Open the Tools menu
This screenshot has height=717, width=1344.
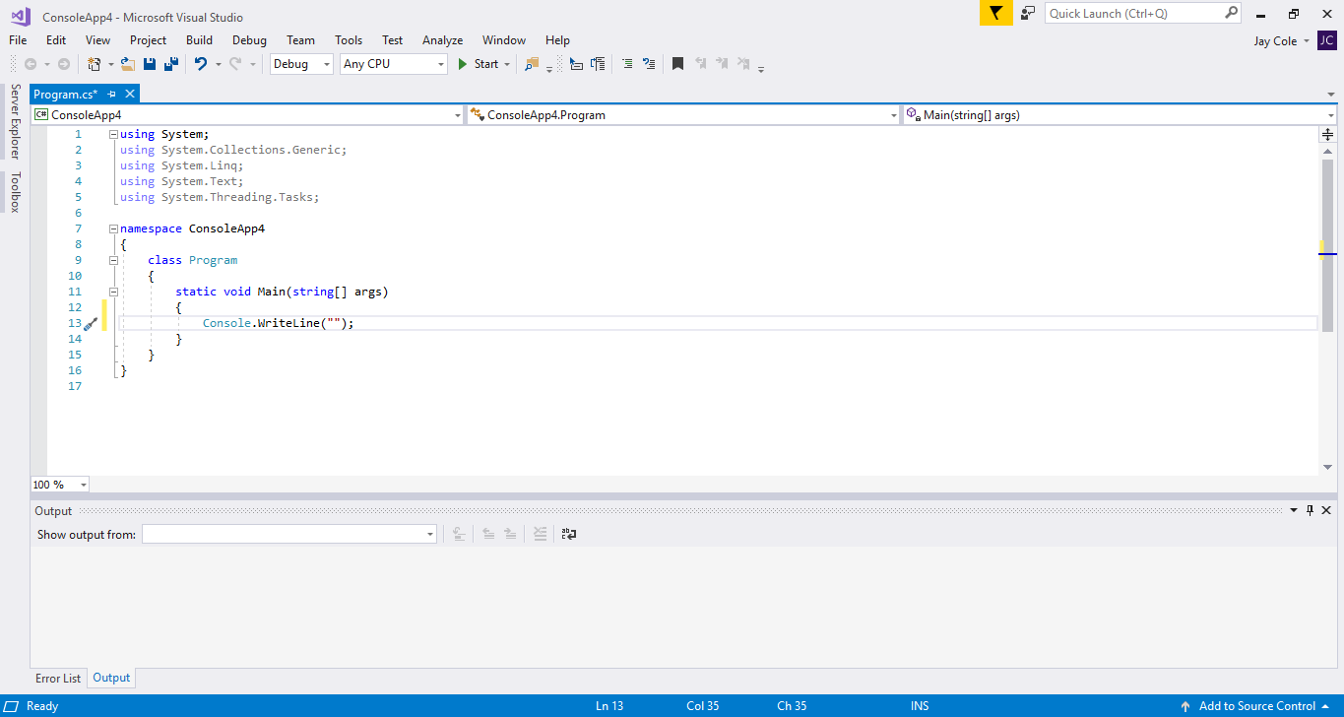(x=349, y=40)
